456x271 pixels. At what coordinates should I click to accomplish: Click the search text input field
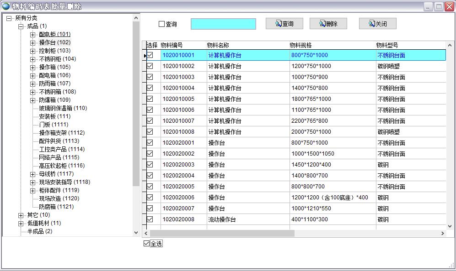[223, 23]
